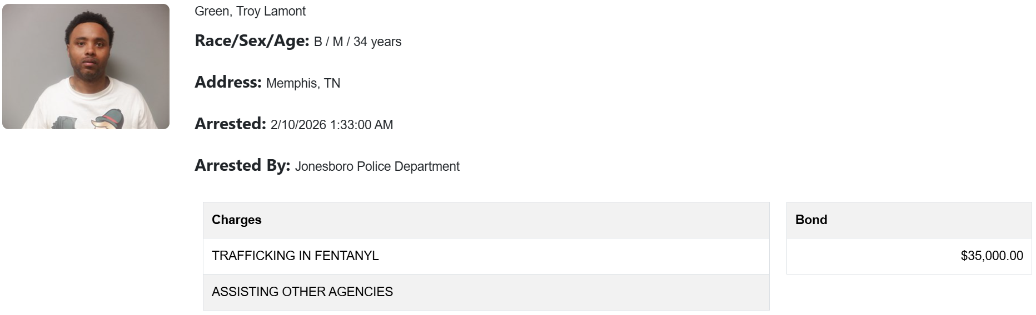This screenshot has height=315, width=1036.
Task: Click the race value "B"
Action: [318, 42]
